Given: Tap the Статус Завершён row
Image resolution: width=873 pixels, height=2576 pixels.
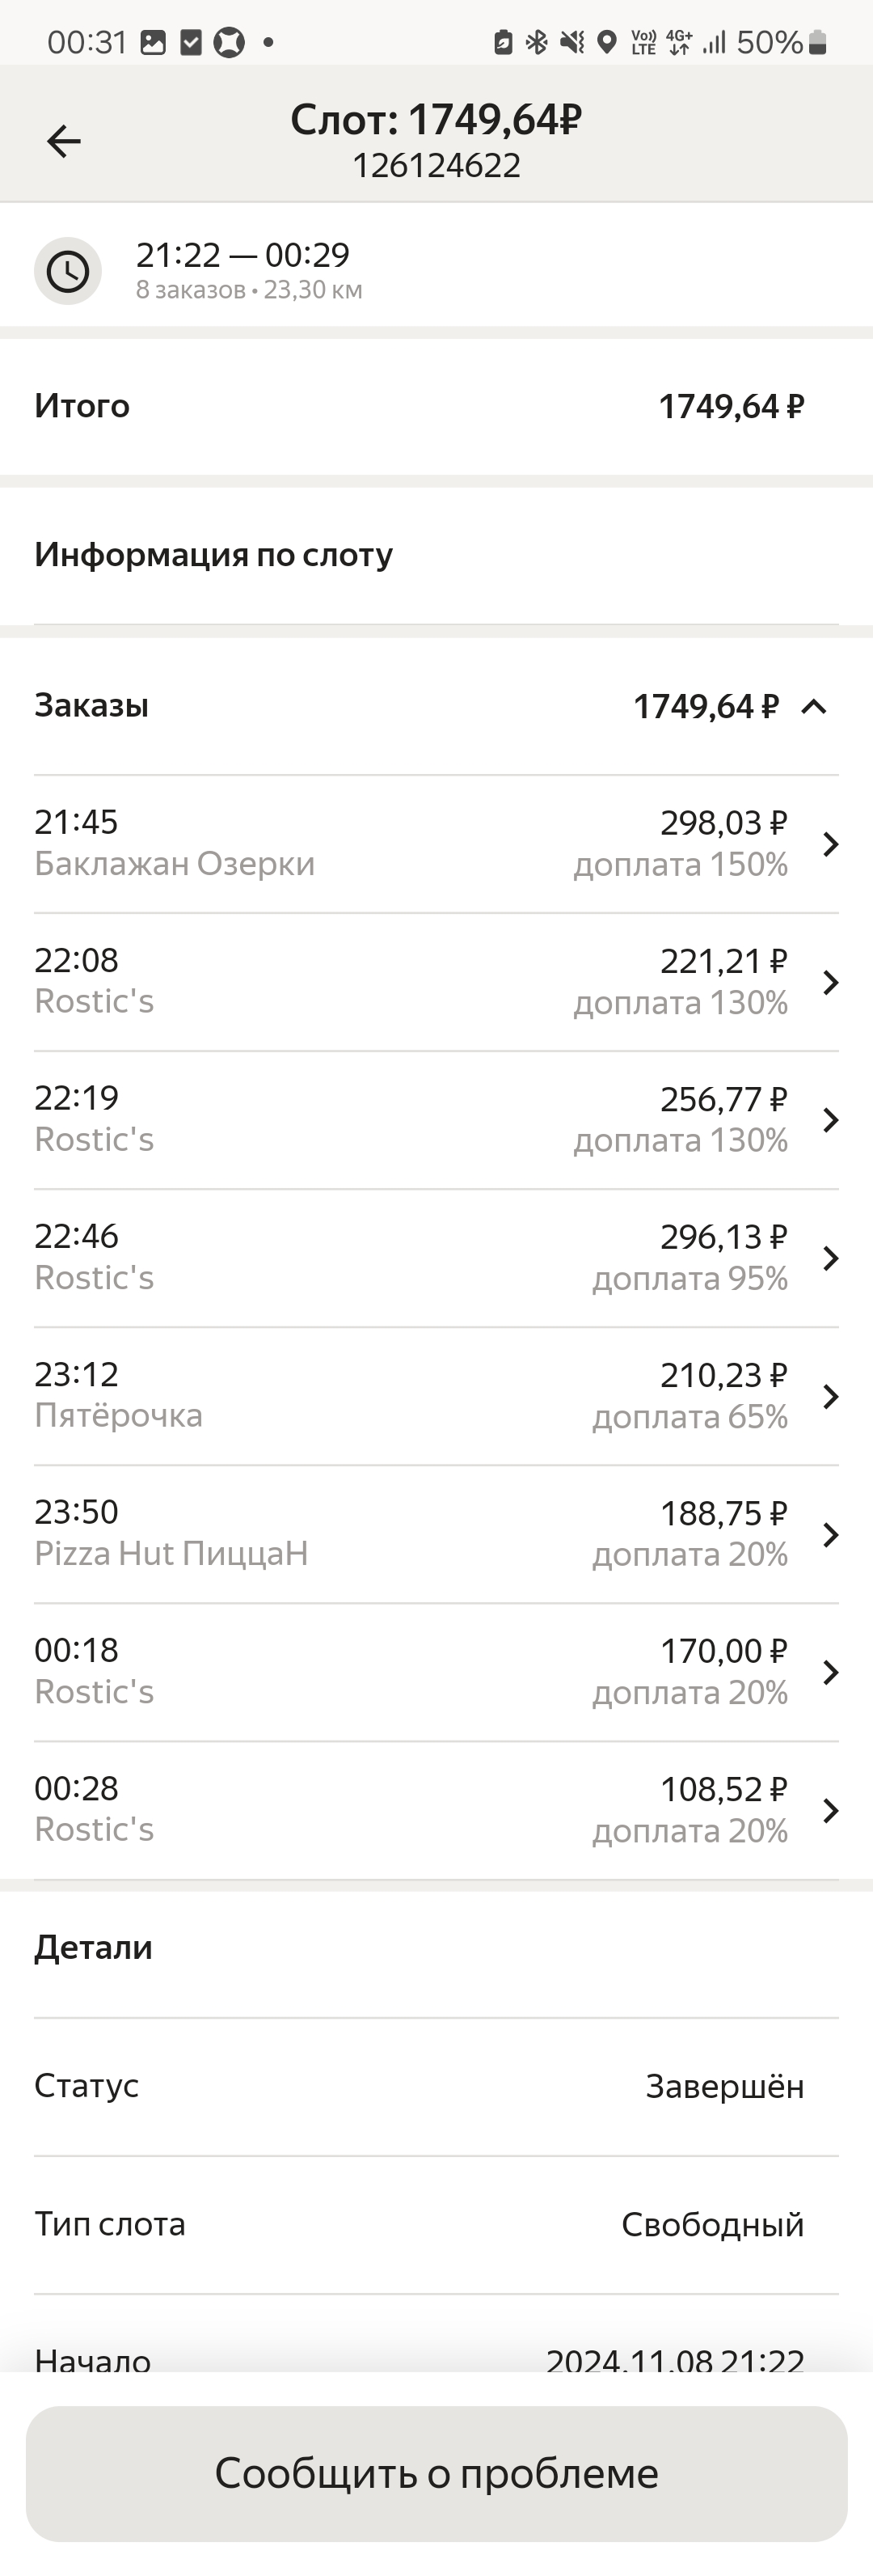Looking at the screenshot, I should click(436, 2086).
